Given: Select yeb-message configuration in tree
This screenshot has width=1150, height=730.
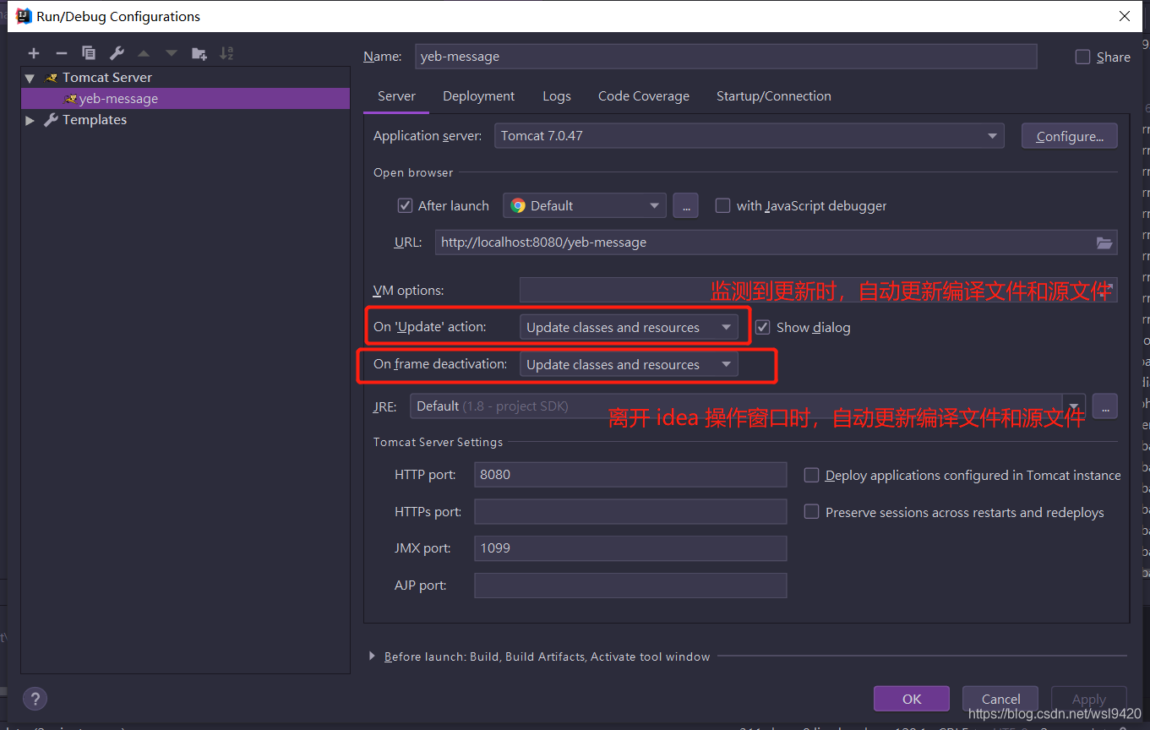Looking at the screenshot, I should click(186, 99).
